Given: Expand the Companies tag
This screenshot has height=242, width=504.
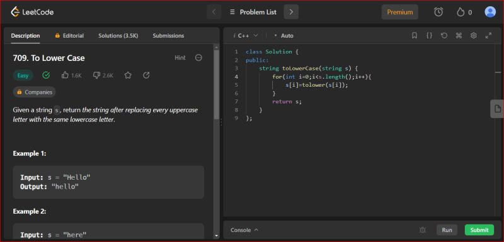Looking at the screenshot, I should (35, 92).
